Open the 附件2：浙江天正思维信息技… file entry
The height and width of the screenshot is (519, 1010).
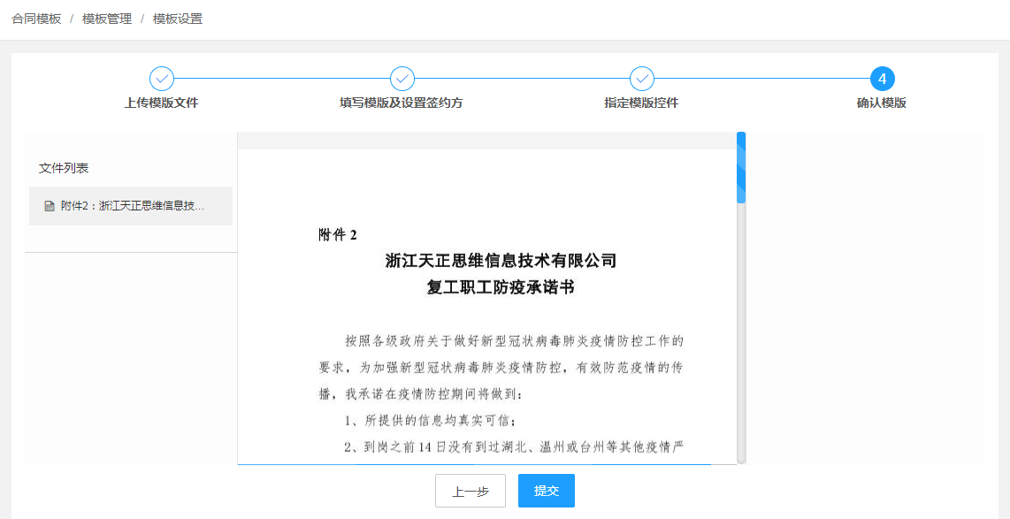tap(133, 206)
